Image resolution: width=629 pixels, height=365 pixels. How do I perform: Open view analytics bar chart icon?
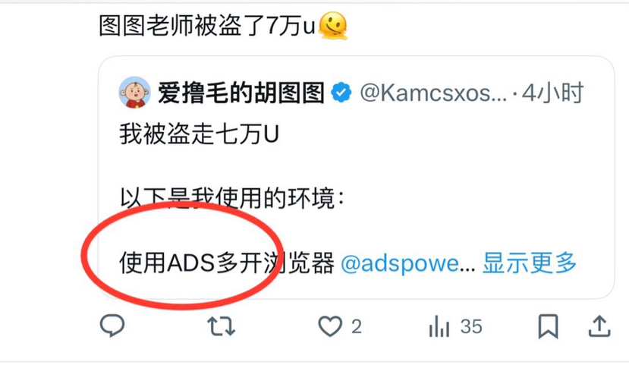439,326
